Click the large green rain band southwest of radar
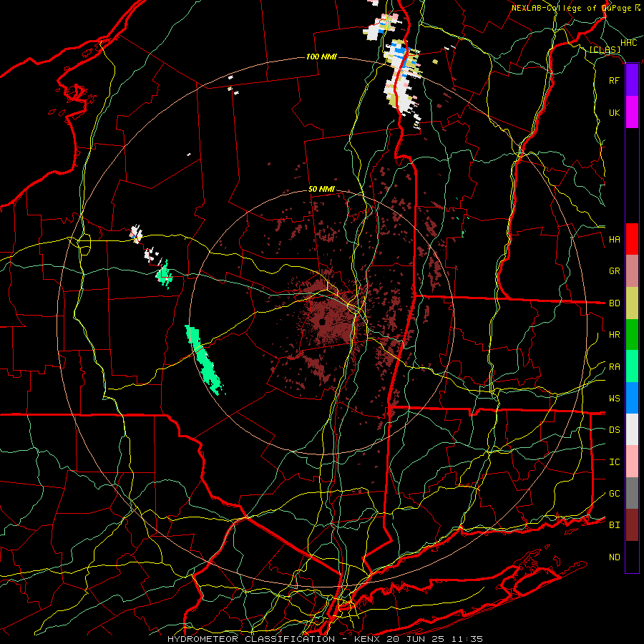 [x=204, y=360]
